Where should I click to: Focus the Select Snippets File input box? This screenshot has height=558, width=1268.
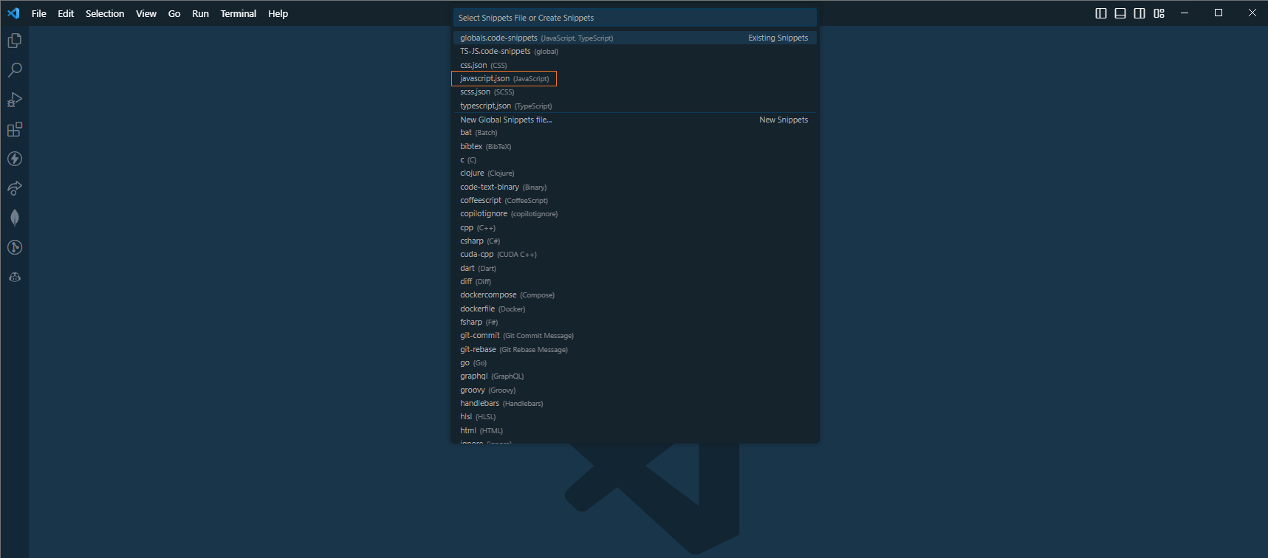point(634,18)
